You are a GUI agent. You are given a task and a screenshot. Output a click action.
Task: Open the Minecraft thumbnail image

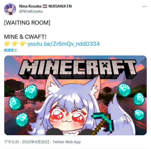(75, 95)
